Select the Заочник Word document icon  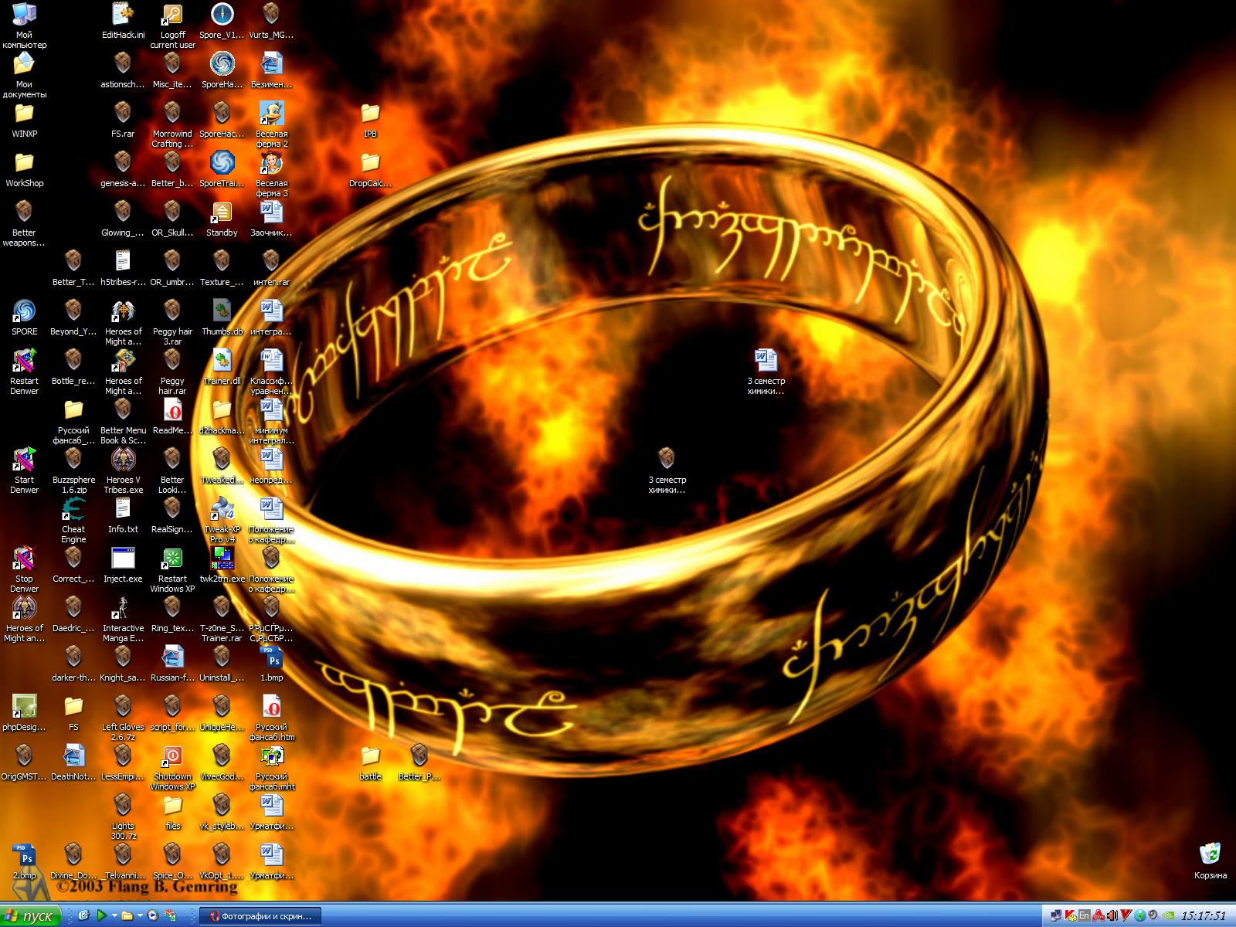click(x=271, y=219)
